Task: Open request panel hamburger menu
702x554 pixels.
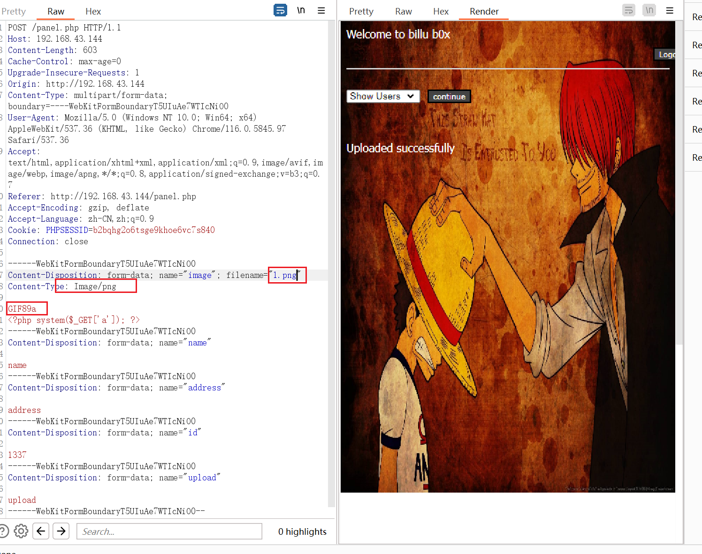Action: point(321,10)
